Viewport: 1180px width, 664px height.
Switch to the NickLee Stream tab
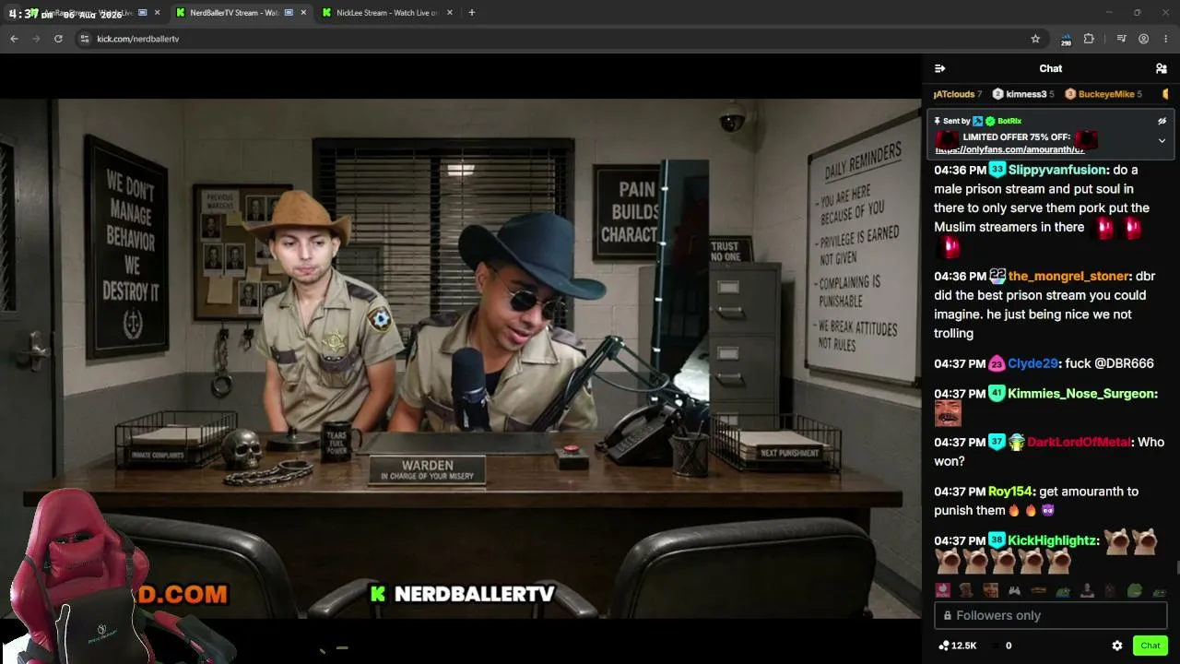[386, 13]
